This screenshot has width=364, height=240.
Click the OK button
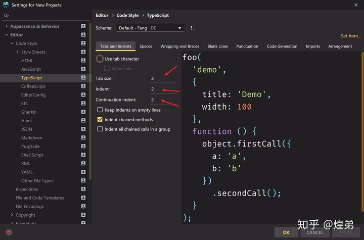[x=286, y=232]
